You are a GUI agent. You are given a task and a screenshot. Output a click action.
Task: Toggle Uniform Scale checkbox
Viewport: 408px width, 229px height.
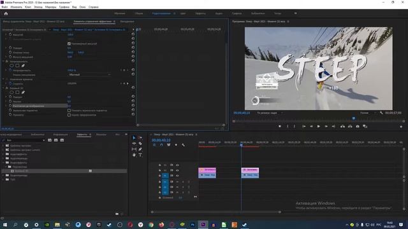69,44
